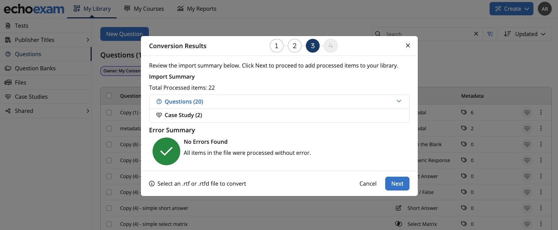Open the kebab menu for Fill in the Blank row
This screenshot has height=230, width=558.
541,144
